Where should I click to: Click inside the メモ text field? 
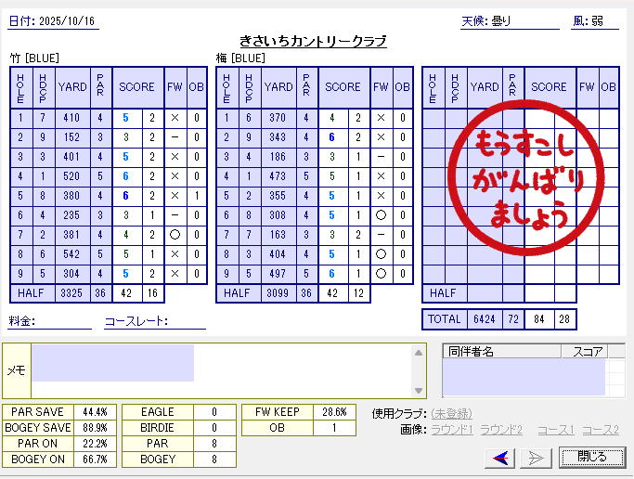tap(223, 369)
